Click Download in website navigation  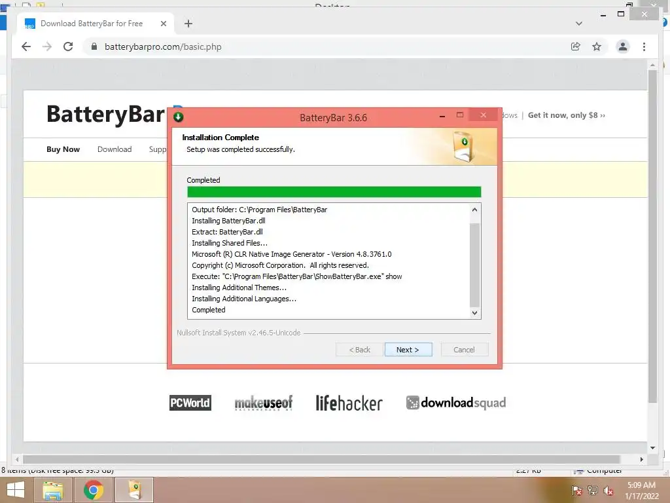[115, 149]
